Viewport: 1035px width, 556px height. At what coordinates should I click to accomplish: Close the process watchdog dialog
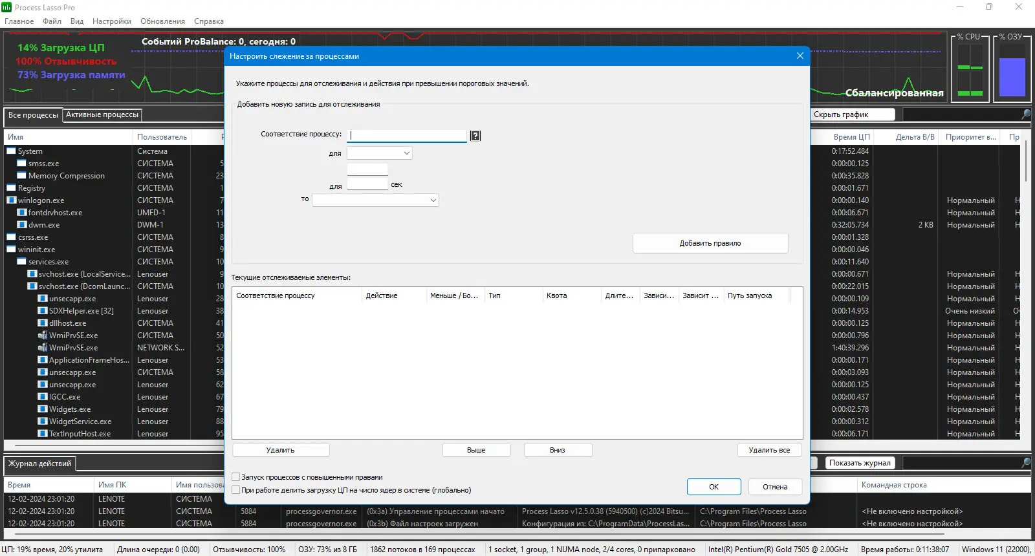pos(800,56)
